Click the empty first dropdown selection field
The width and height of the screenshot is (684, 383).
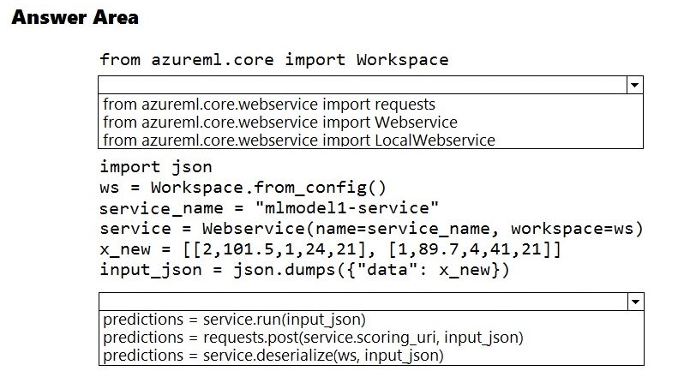pyautogui.click(x=363, y=85)
